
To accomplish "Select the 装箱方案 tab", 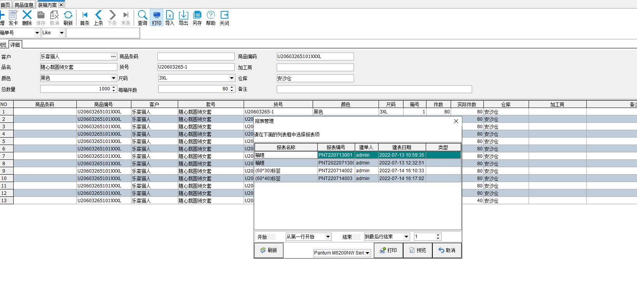I will click(47, 5).
